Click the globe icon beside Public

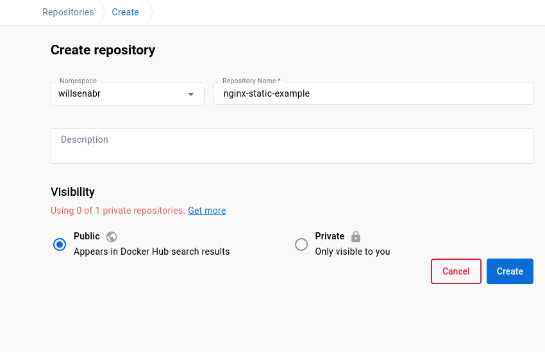pos(112,236)
